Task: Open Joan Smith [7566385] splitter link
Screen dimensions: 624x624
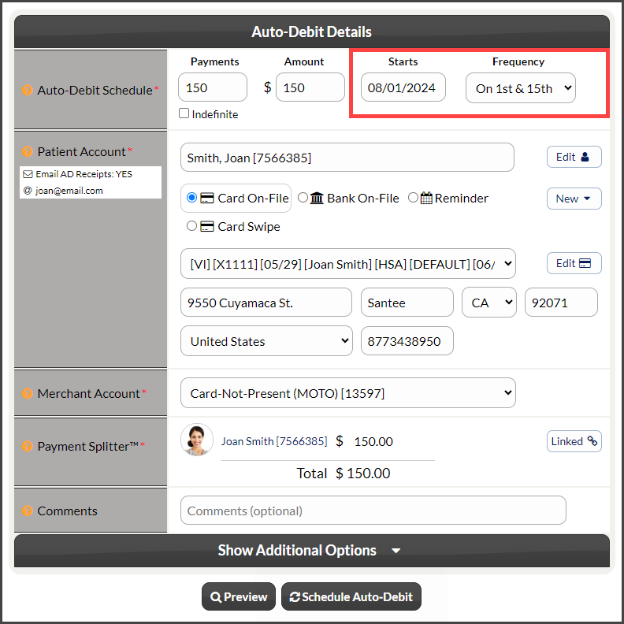Action: coord(274,441)
